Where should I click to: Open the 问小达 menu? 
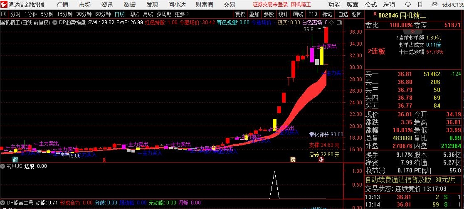[177, 5]
